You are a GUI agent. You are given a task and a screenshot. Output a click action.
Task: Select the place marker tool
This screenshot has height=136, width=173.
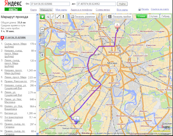[x=63, y=16]
